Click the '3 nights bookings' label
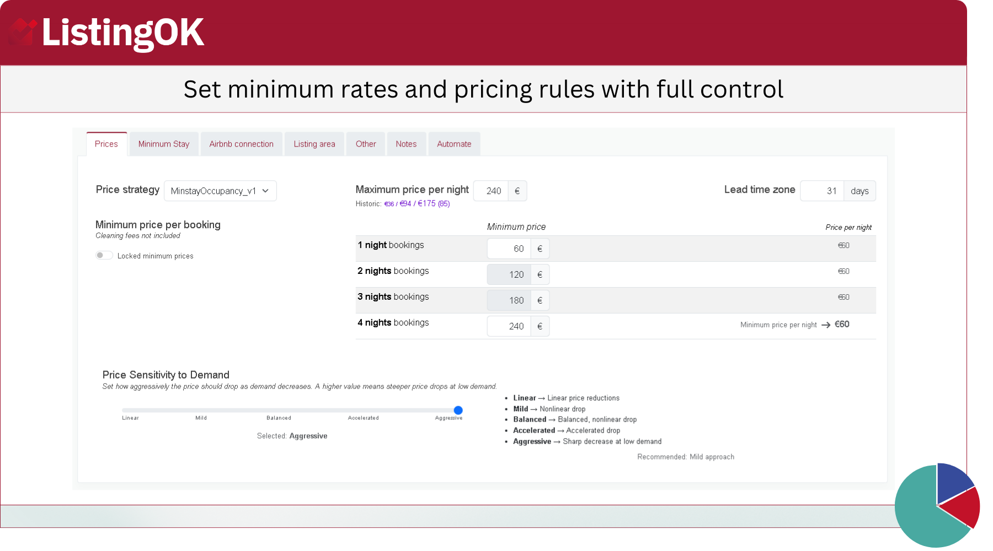The width and height of the screenshot is (993, 551). pyautogui.click(x=393, y=296)
